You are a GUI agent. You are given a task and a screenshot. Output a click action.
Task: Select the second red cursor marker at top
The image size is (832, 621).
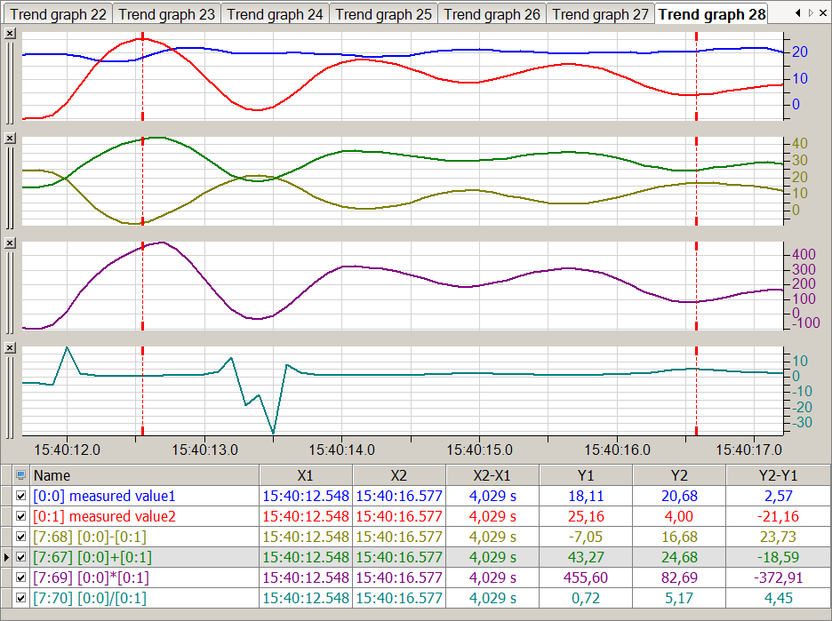click(x=696, y=36)
